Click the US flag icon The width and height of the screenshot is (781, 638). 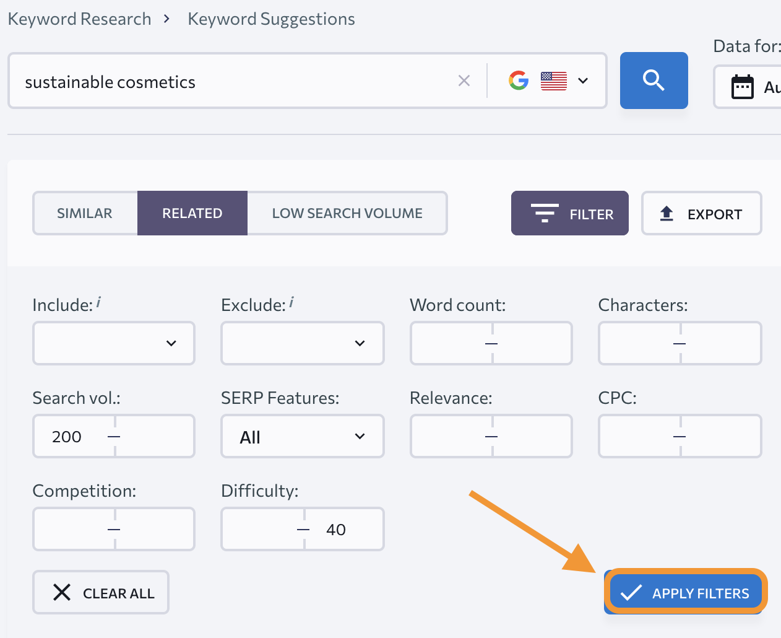[x=553, y=81]
